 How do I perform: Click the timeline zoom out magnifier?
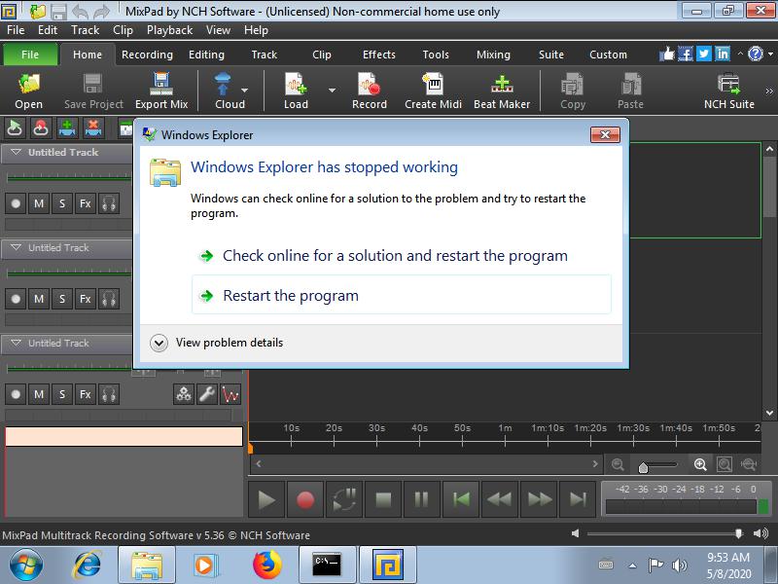[618, 464]
